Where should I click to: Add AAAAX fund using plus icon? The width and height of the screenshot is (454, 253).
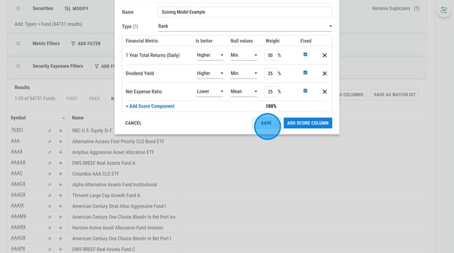[60, 163]
